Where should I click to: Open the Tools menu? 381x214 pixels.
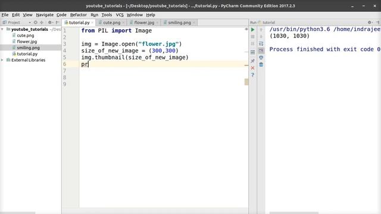point(107,15)
